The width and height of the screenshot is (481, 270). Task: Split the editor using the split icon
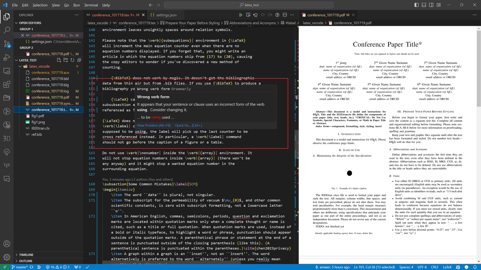pos(285,15)
